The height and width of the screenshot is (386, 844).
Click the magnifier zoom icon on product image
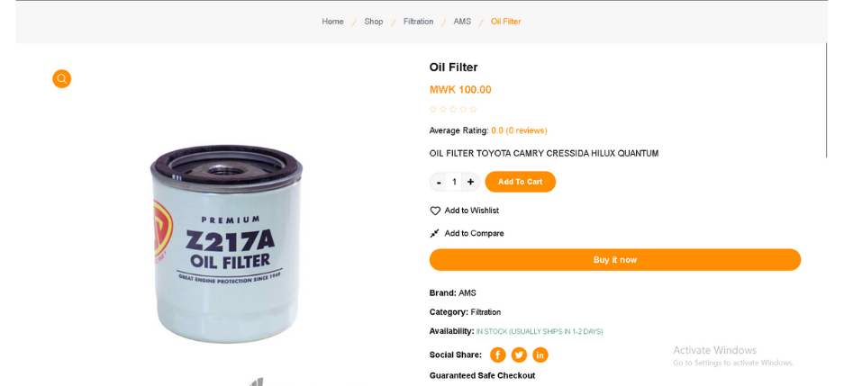click(61, 79)
